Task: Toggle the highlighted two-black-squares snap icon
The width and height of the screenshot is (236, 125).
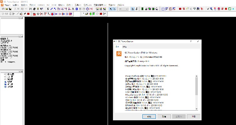Action: click(111, 9)
